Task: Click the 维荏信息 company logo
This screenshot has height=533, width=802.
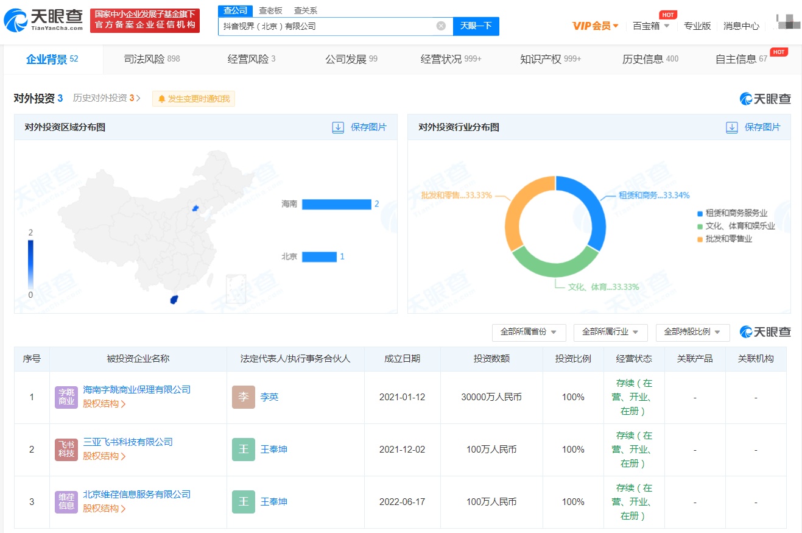Action: click(x=66, y=502)
